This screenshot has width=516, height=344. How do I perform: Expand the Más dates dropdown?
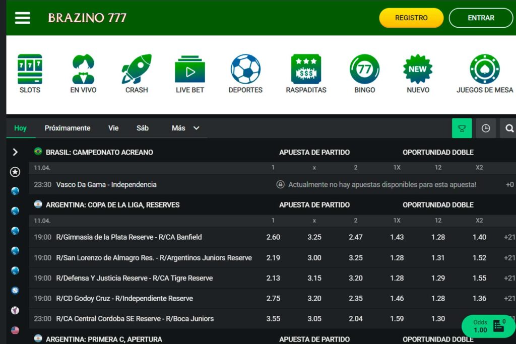point(185,128)
